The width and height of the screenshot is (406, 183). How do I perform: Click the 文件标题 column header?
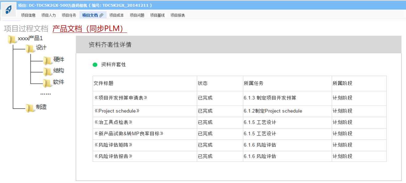coord(104,83)
